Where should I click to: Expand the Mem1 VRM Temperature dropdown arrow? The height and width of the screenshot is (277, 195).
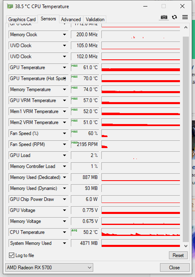click(65, 111)
